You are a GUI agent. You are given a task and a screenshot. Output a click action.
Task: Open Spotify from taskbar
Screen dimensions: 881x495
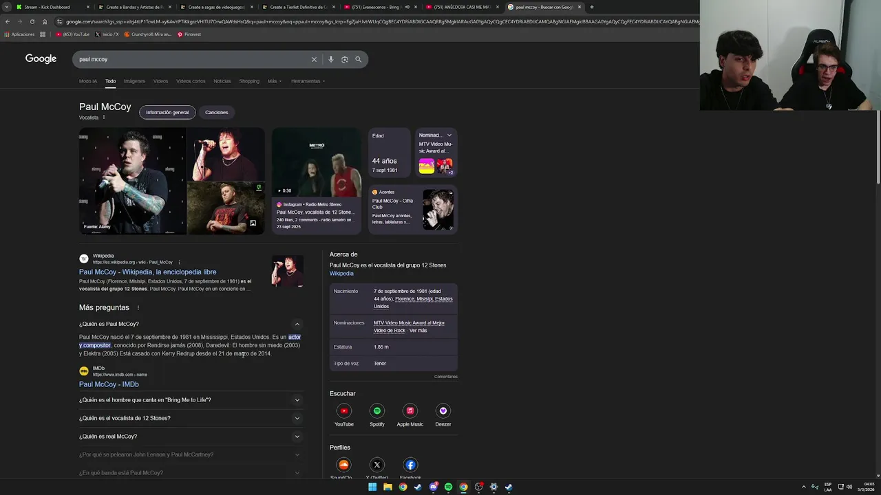[x=448, y=487]
